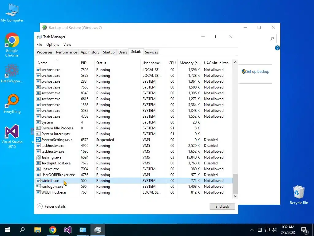Sort by Memory column header

tap(190, 63)
